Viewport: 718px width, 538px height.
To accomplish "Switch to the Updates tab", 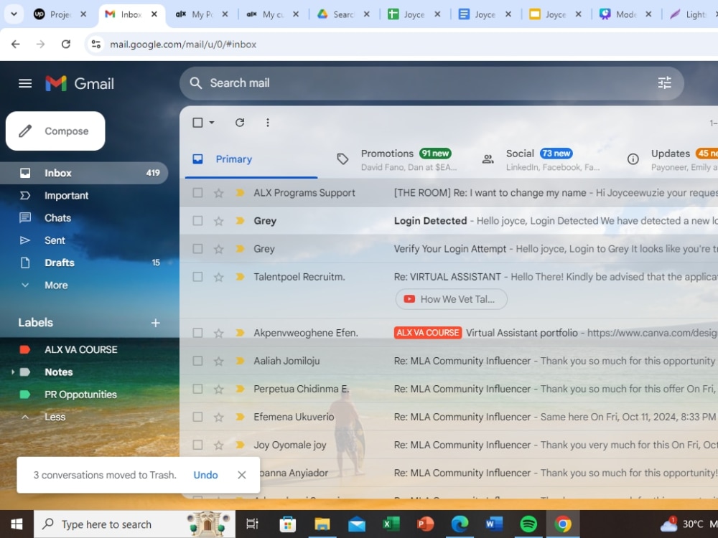I will [x=671, y=159].
